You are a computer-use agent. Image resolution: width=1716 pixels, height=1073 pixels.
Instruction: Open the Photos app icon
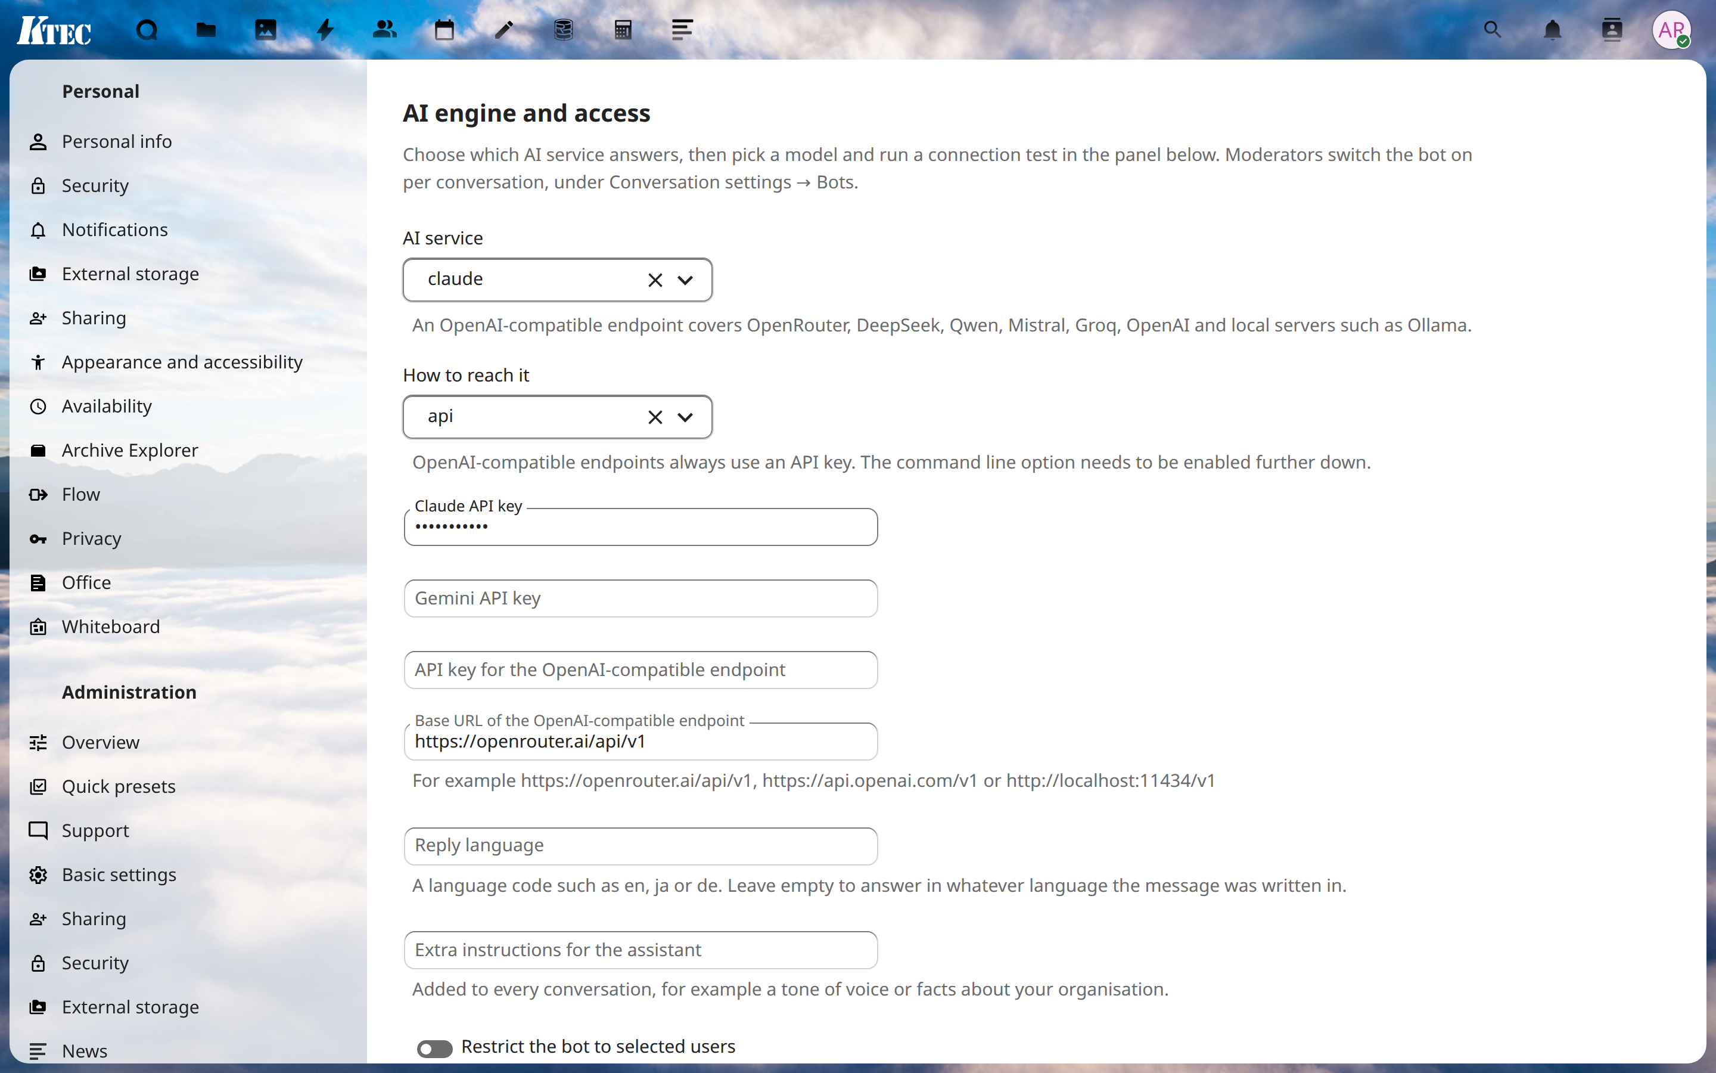point(266,30)
